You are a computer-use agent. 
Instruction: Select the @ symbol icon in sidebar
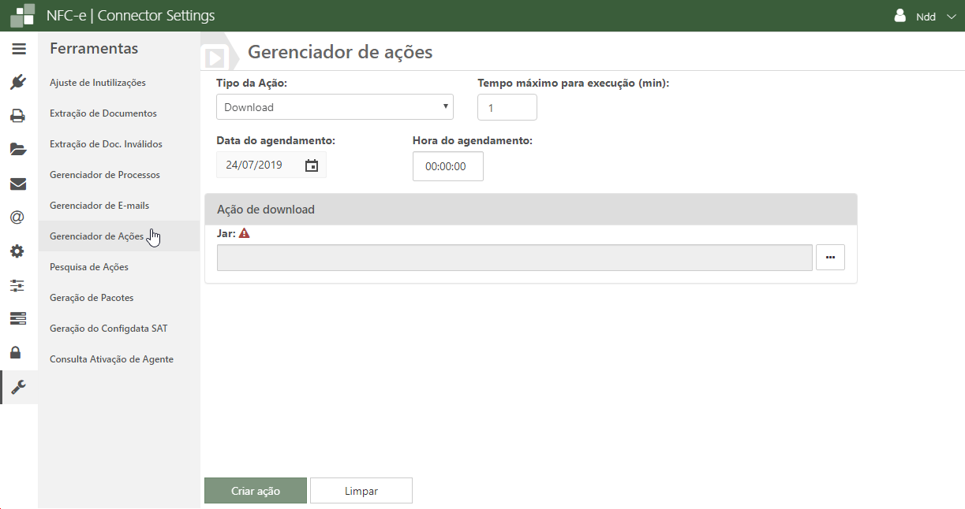click(17, 217)
